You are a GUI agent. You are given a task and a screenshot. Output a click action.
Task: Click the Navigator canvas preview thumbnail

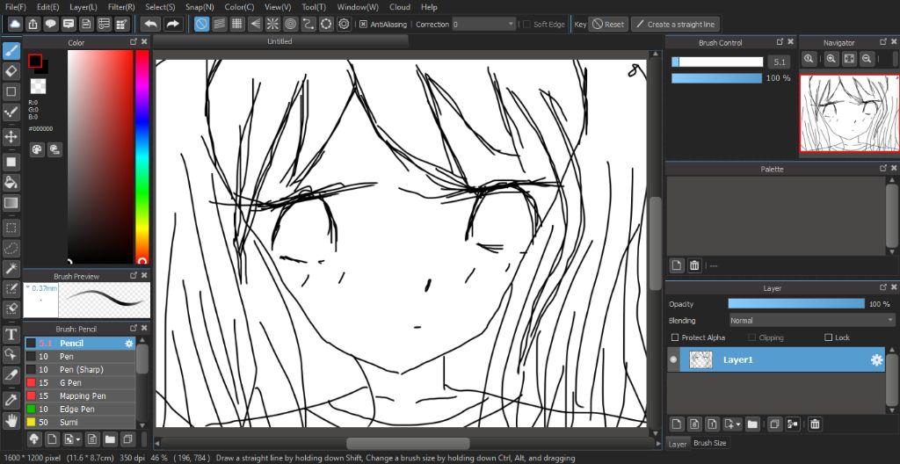pyautogui.click(x=849, y=113)
